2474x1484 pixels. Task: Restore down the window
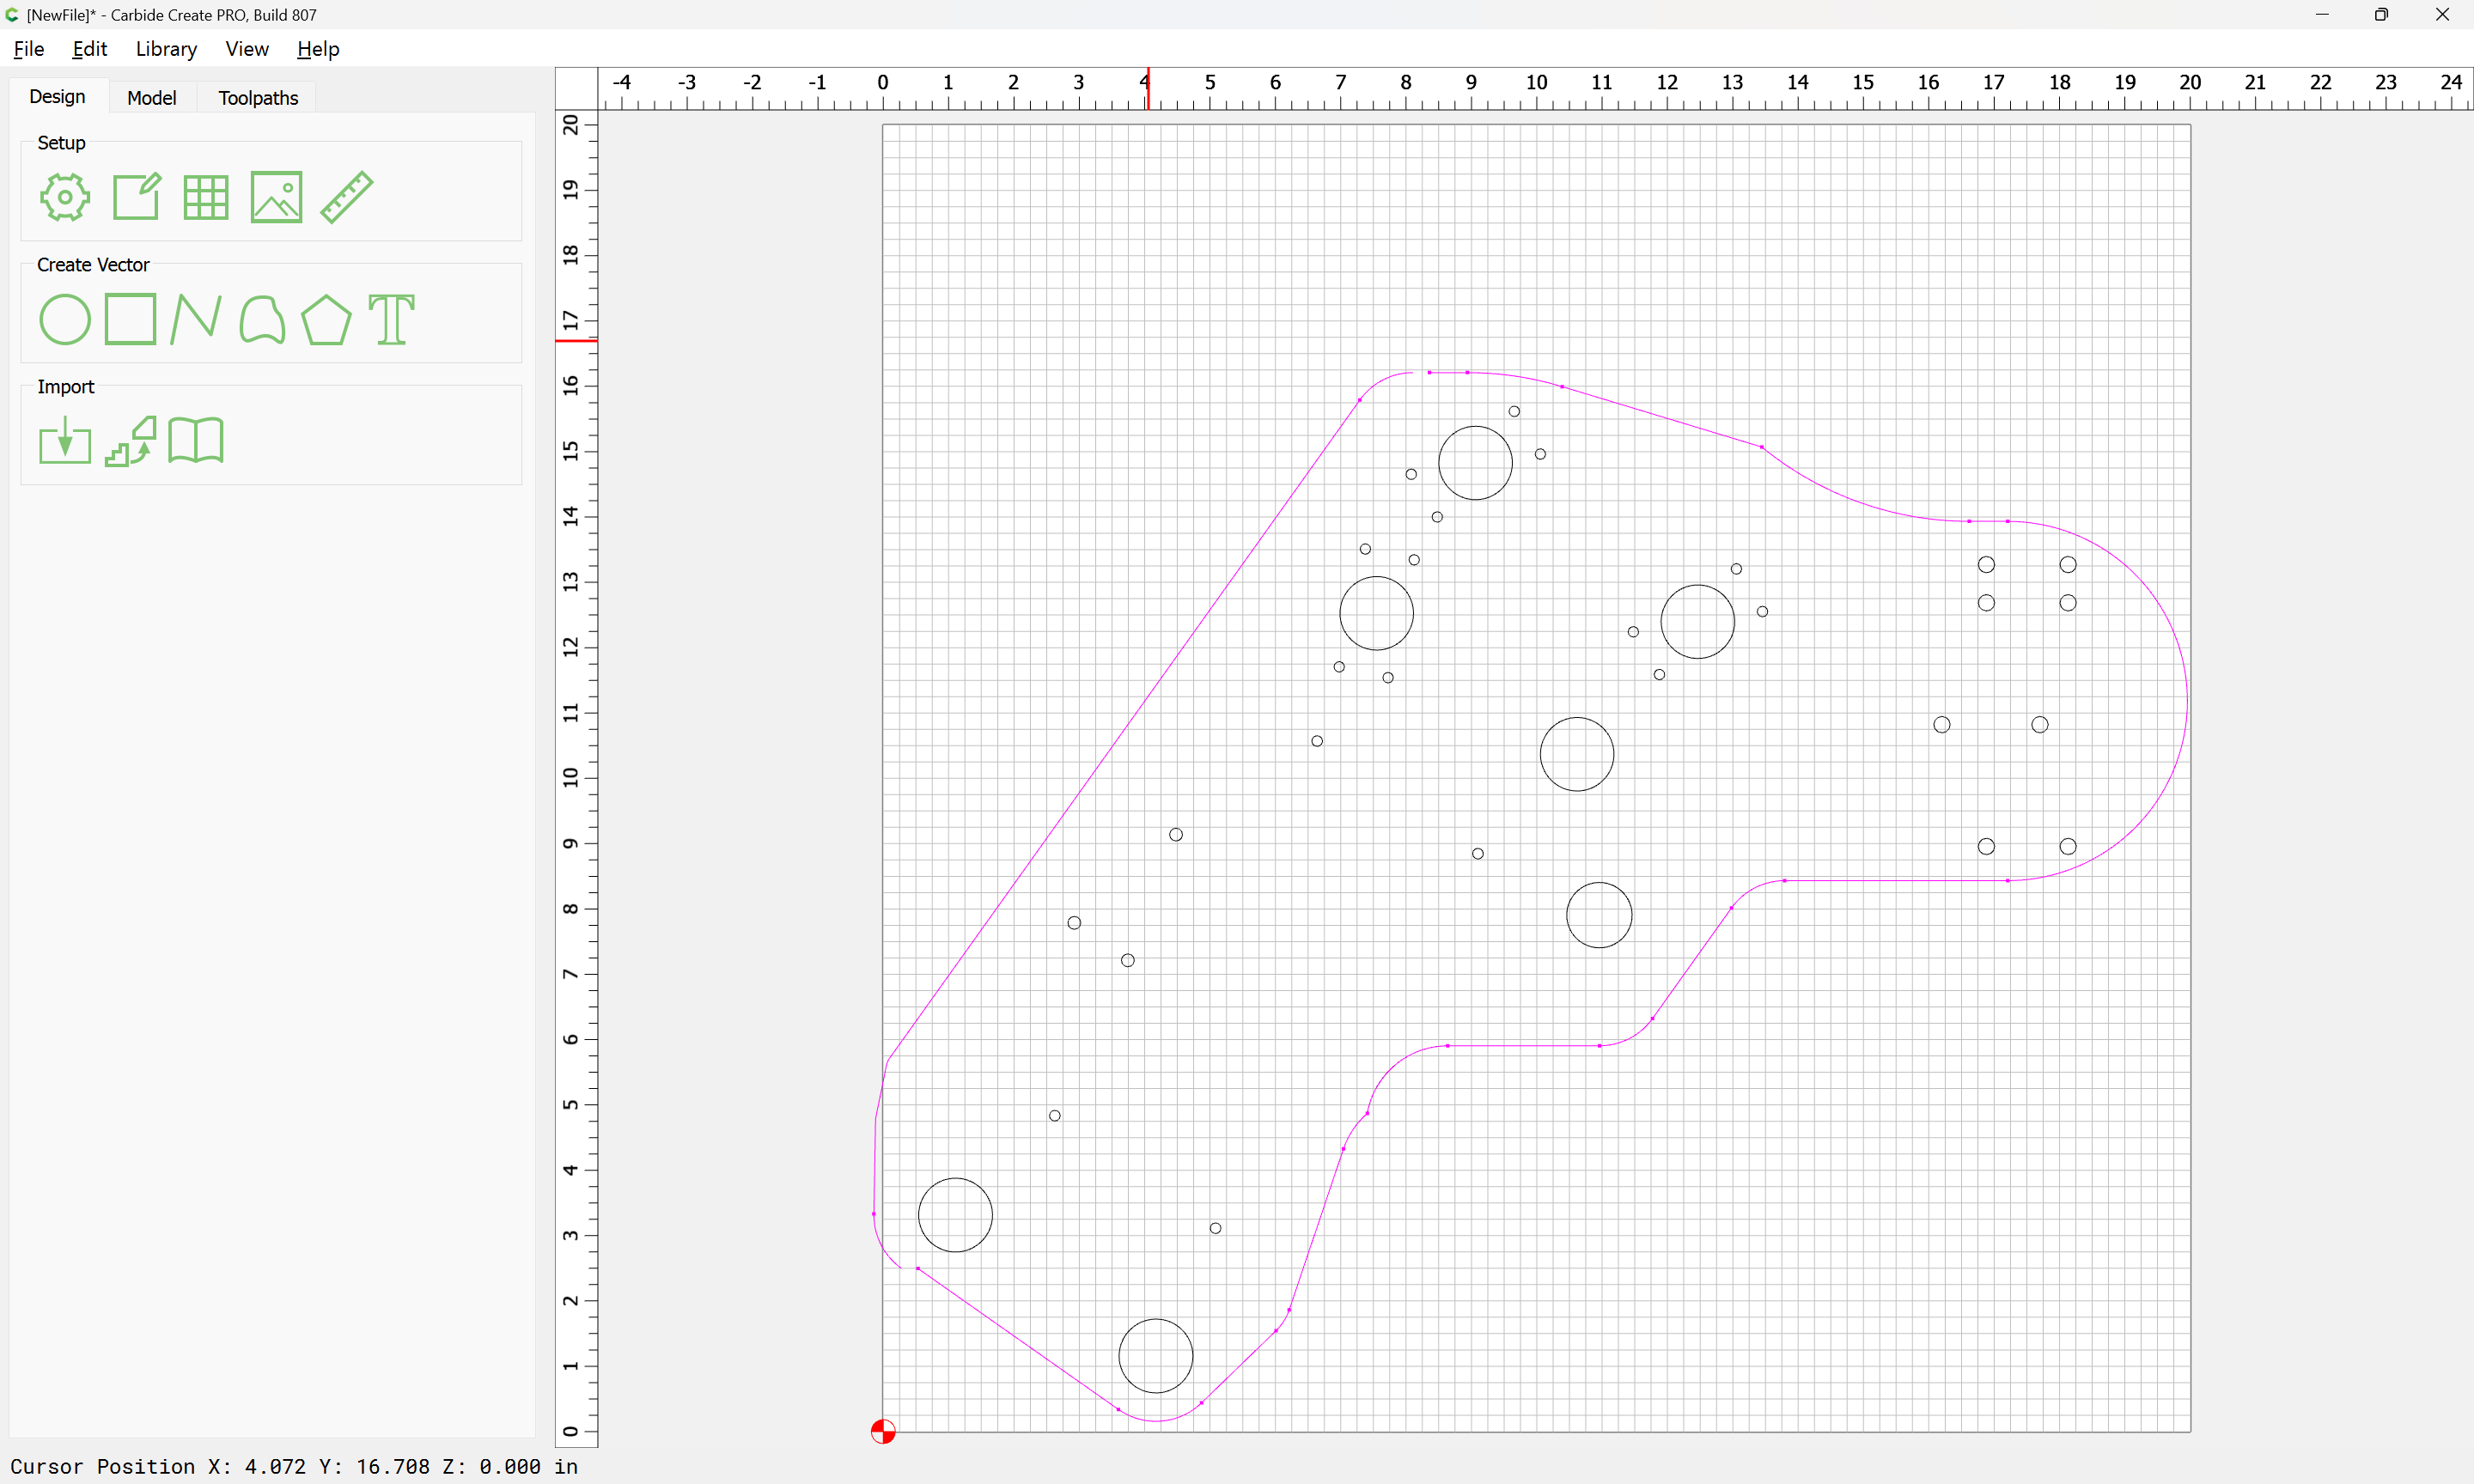tap(2382, 14)
